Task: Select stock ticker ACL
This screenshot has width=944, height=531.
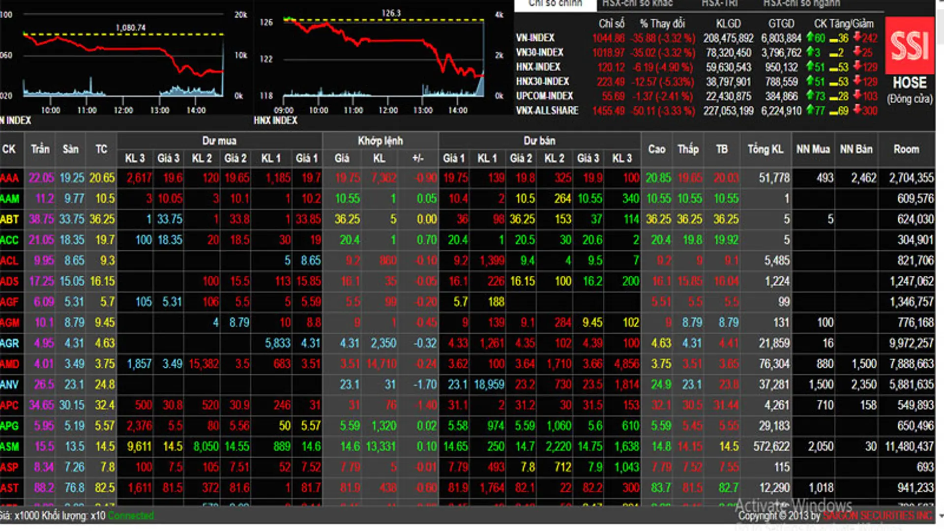Action: (9, 261)
